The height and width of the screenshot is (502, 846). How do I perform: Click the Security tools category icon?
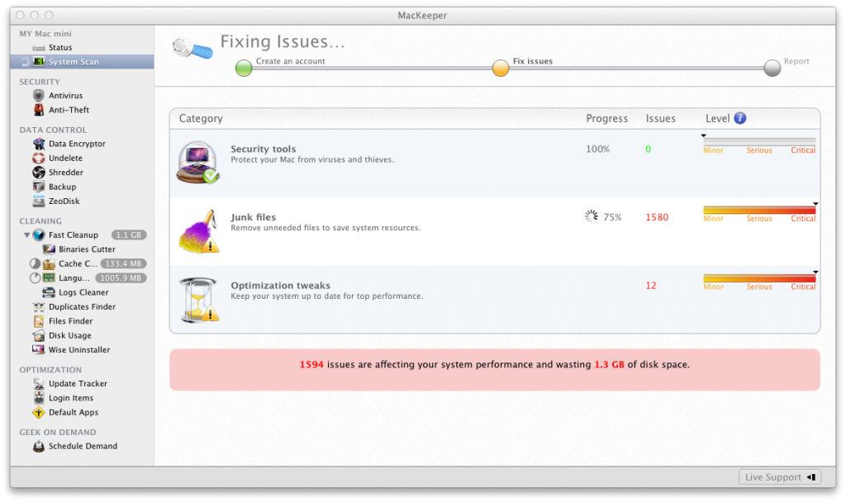point(197,163)
